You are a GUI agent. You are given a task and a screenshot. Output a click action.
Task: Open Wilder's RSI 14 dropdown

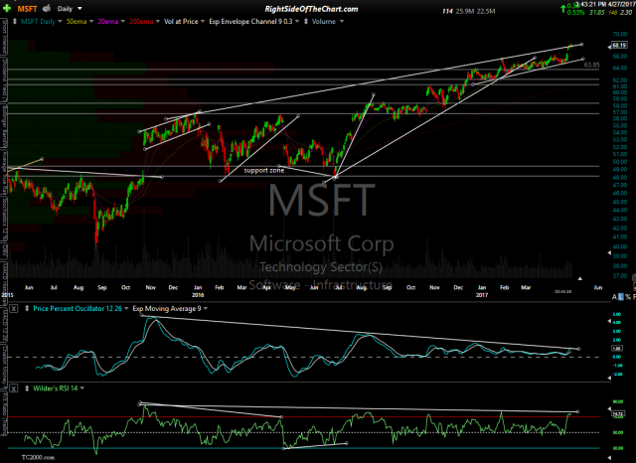(82, 388)
